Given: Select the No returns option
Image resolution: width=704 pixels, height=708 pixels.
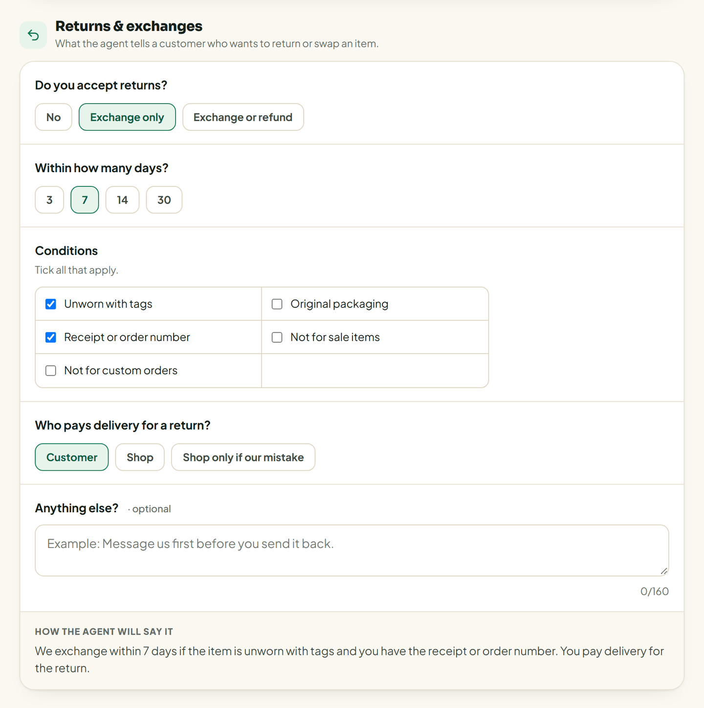Looking at the screenshot, I should pyautogui.click(x=53, y=117).
